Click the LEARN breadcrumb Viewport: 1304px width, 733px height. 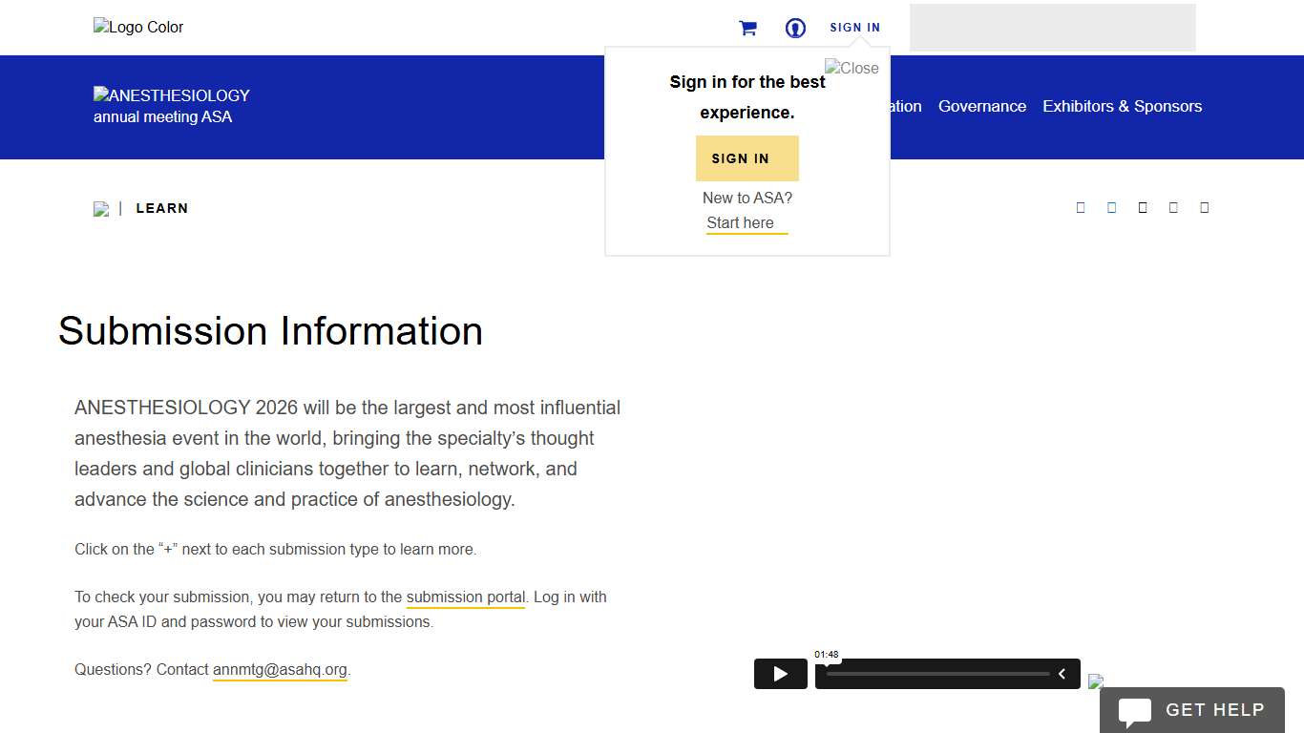coord(162,209)
